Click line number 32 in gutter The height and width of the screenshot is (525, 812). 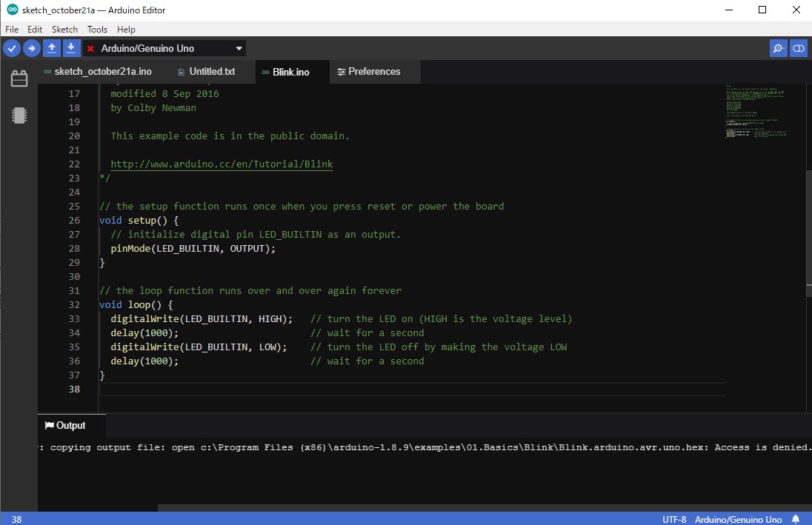tap(75, 305)
